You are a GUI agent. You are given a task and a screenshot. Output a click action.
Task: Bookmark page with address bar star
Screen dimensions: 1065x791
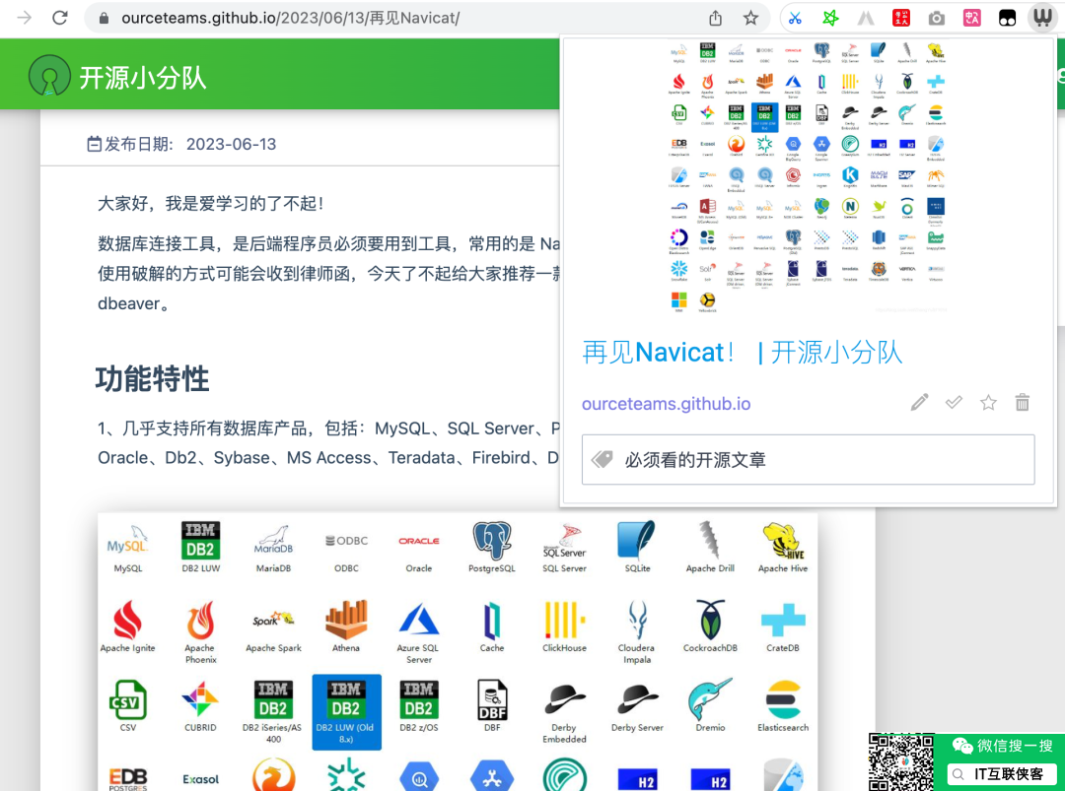point(750,19)
